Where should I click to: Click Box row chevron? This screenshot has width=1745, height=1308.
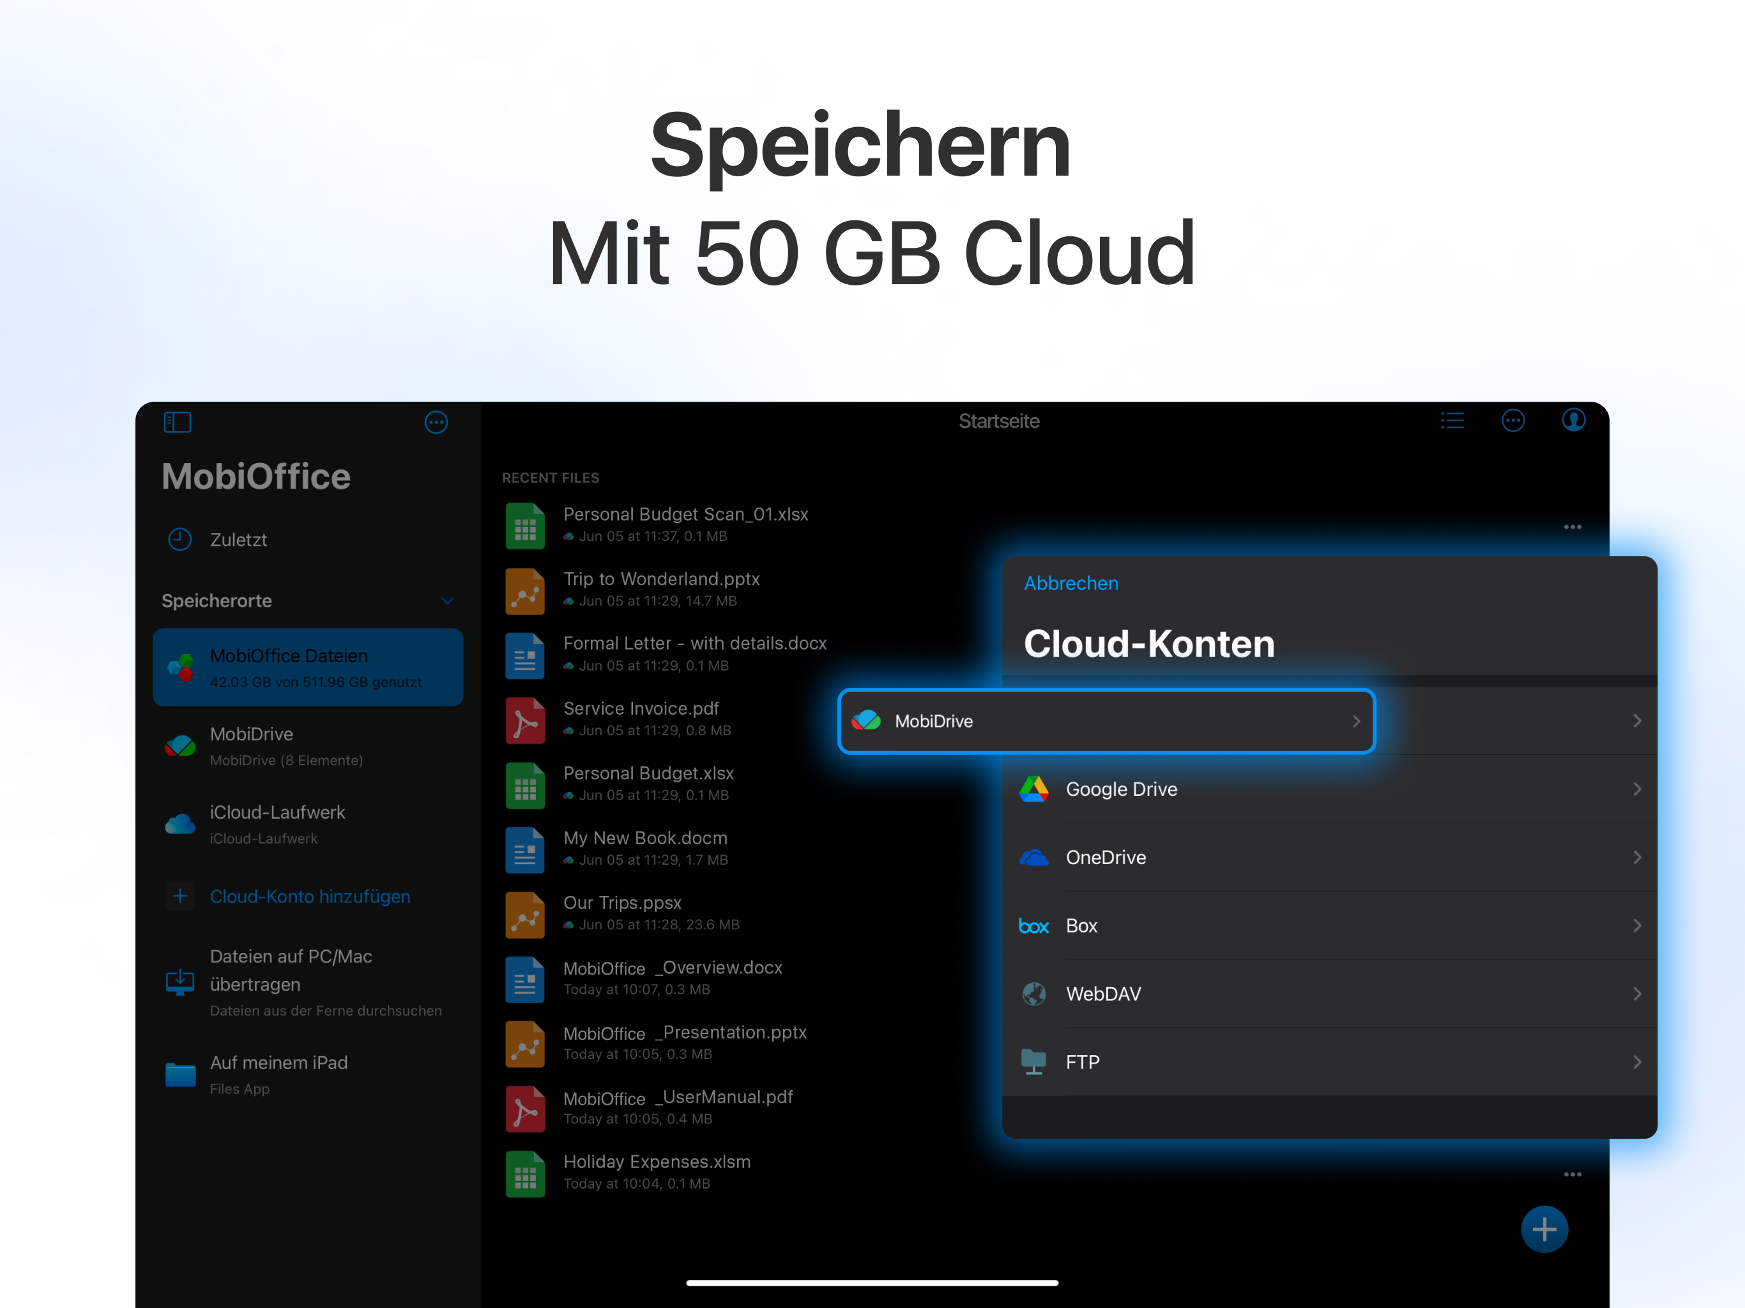[1637, 925]
